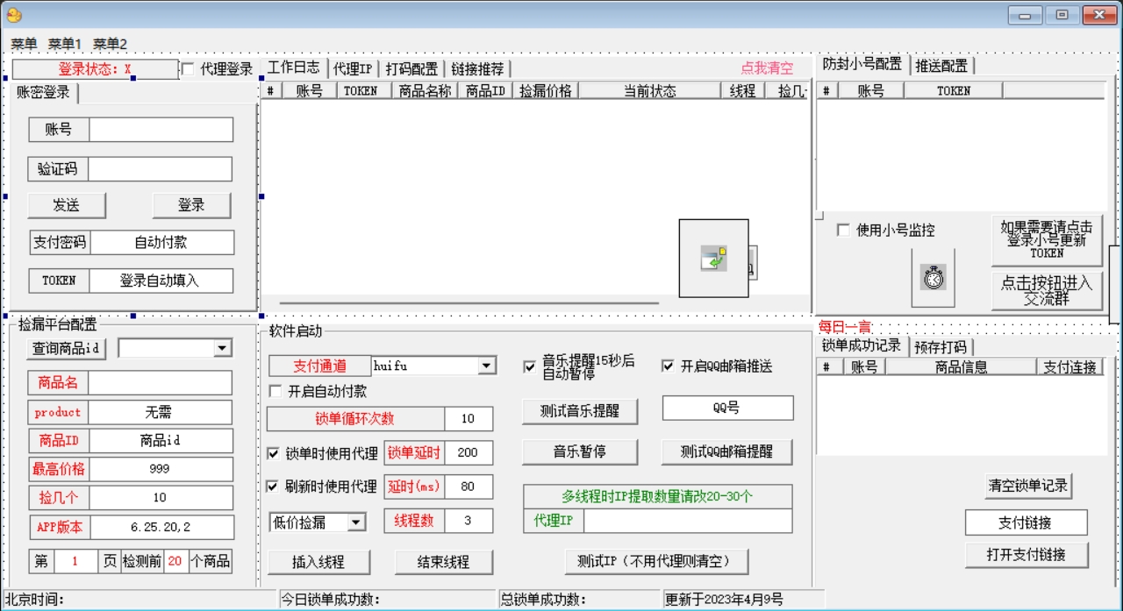This screenshot has height=611, width=1123.
Task: Open 菜单1 in the menu bar
Action: (65, 44)
